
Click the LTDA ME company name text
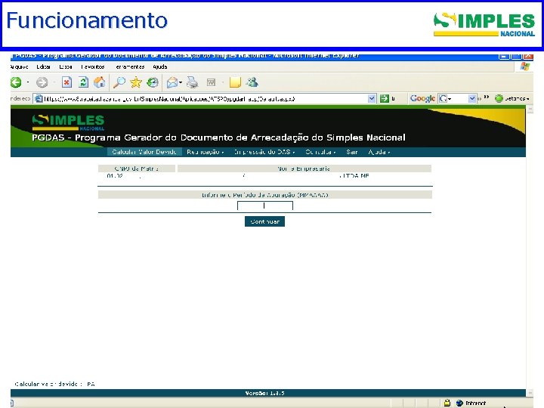click(354, 176)
